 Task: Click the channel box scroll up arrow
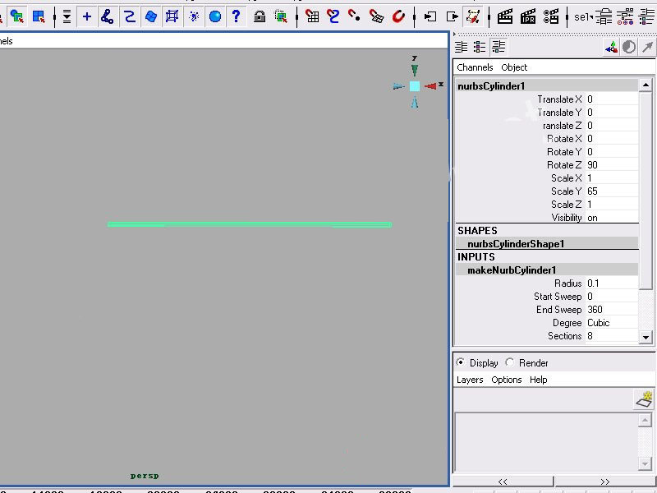tap(646, 85)
